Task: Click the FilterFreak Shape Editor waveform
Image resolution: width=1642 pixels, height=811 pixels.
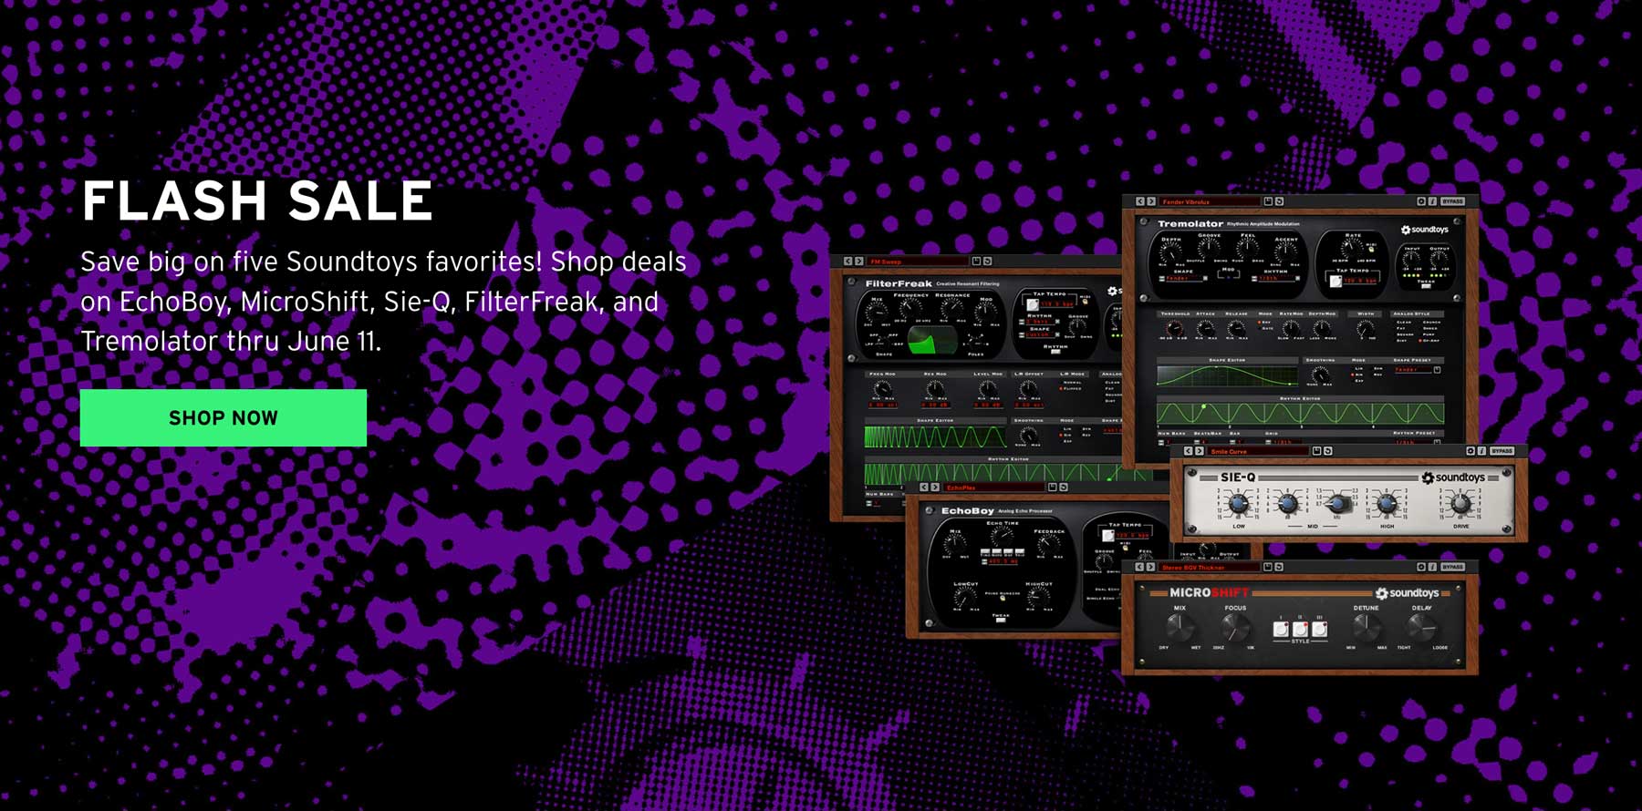Action: click(936, 436)
